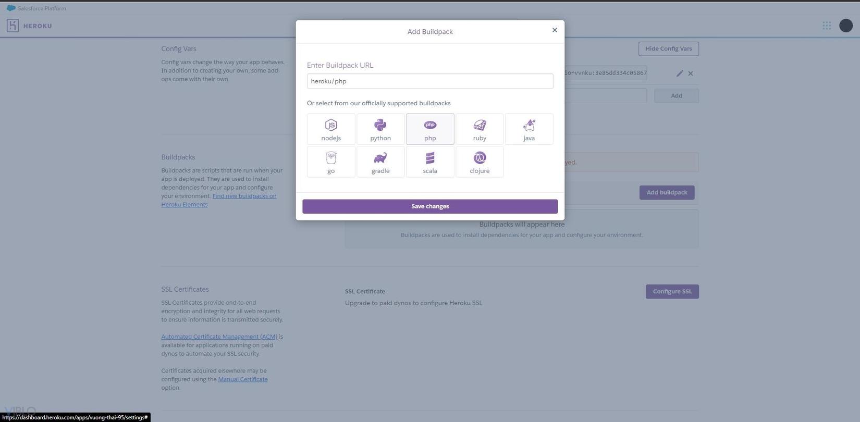Image resolution: width=860 pixels, height=422 pixels.
Task: Click the Add config var button
Action: pos(677,96)
